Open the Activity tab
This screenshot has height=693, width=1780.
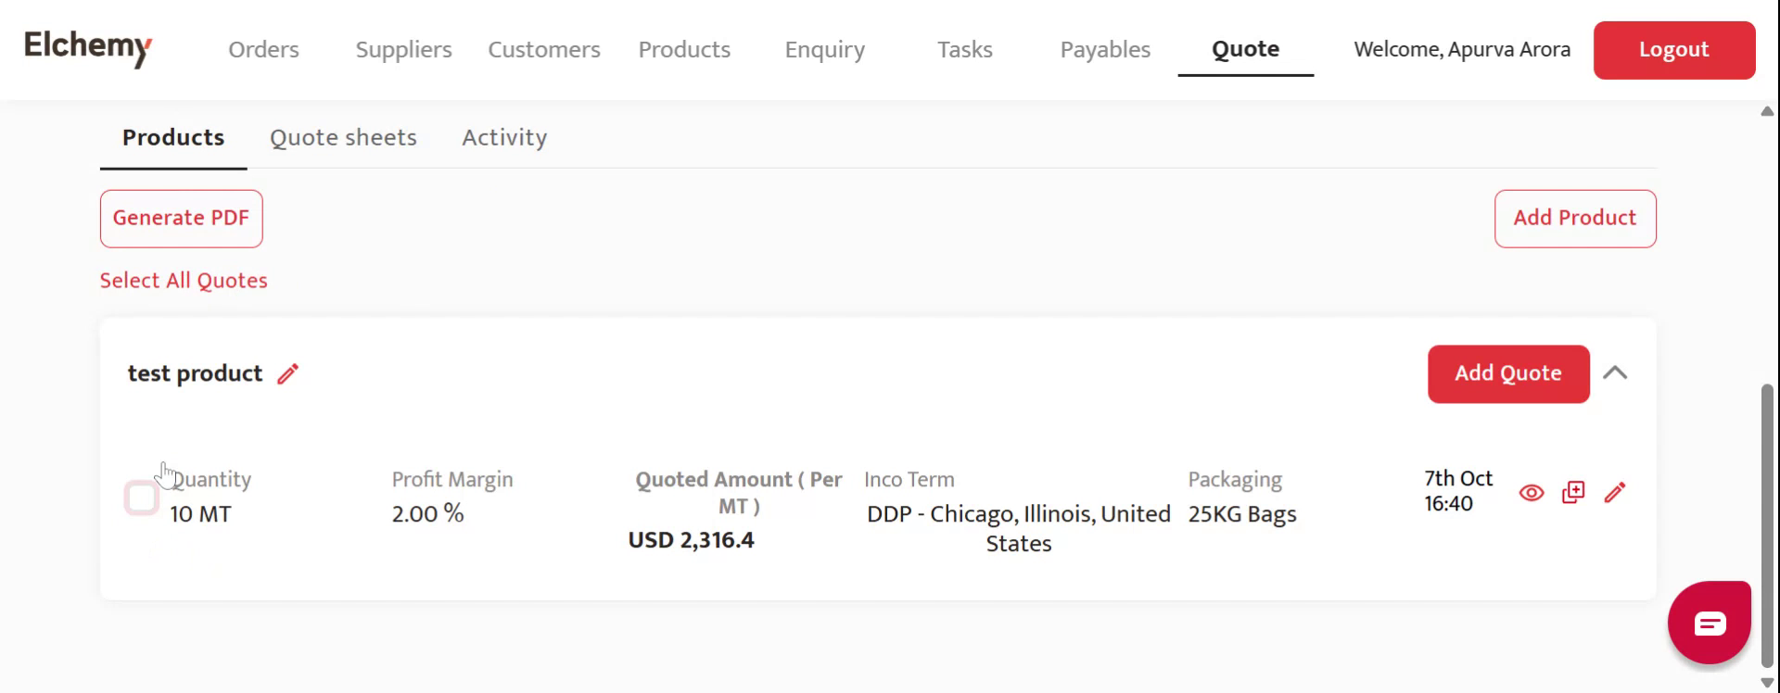point(504,138)
